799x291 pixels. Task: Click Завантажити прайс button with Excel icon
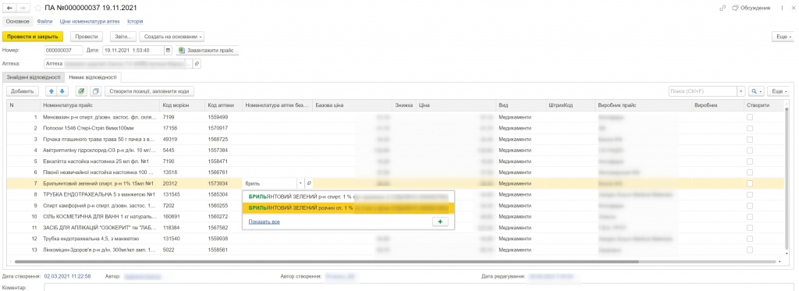click(x=208, y=51)
